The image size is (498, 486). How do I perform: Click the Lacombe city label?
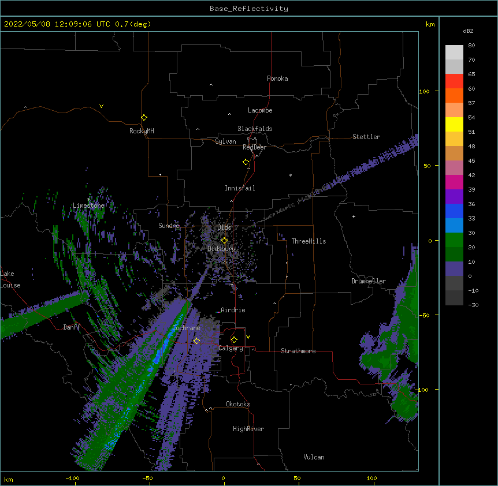coord(260,110)
